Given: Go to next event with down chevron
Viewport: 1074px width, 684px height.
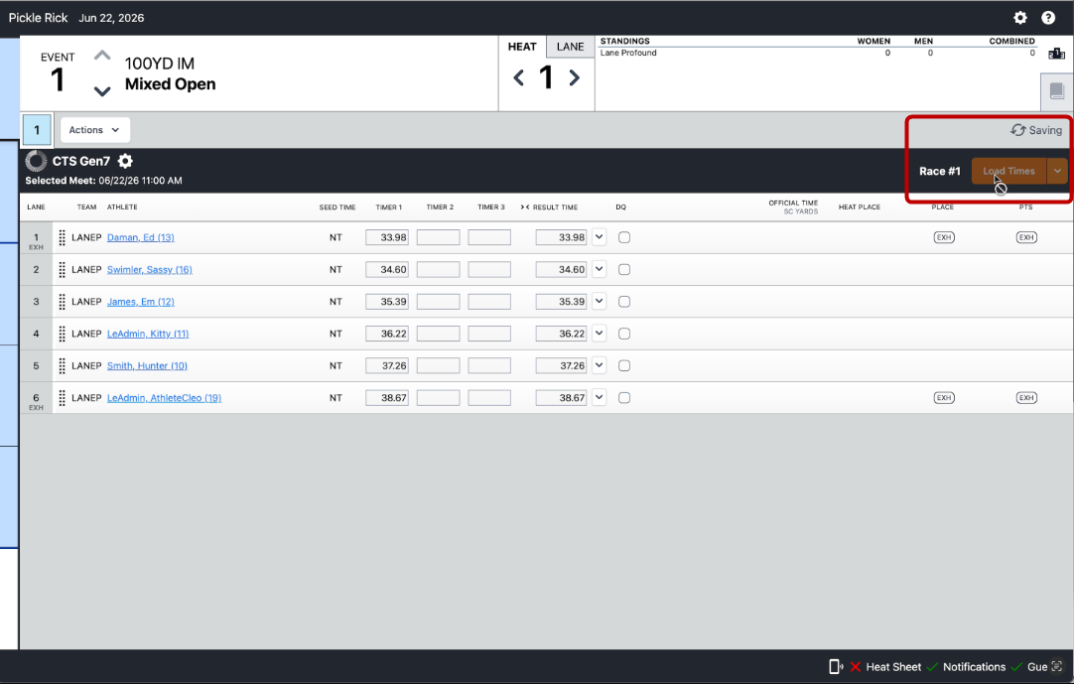Looking at the screenshot, I should (x=102, y=91).
